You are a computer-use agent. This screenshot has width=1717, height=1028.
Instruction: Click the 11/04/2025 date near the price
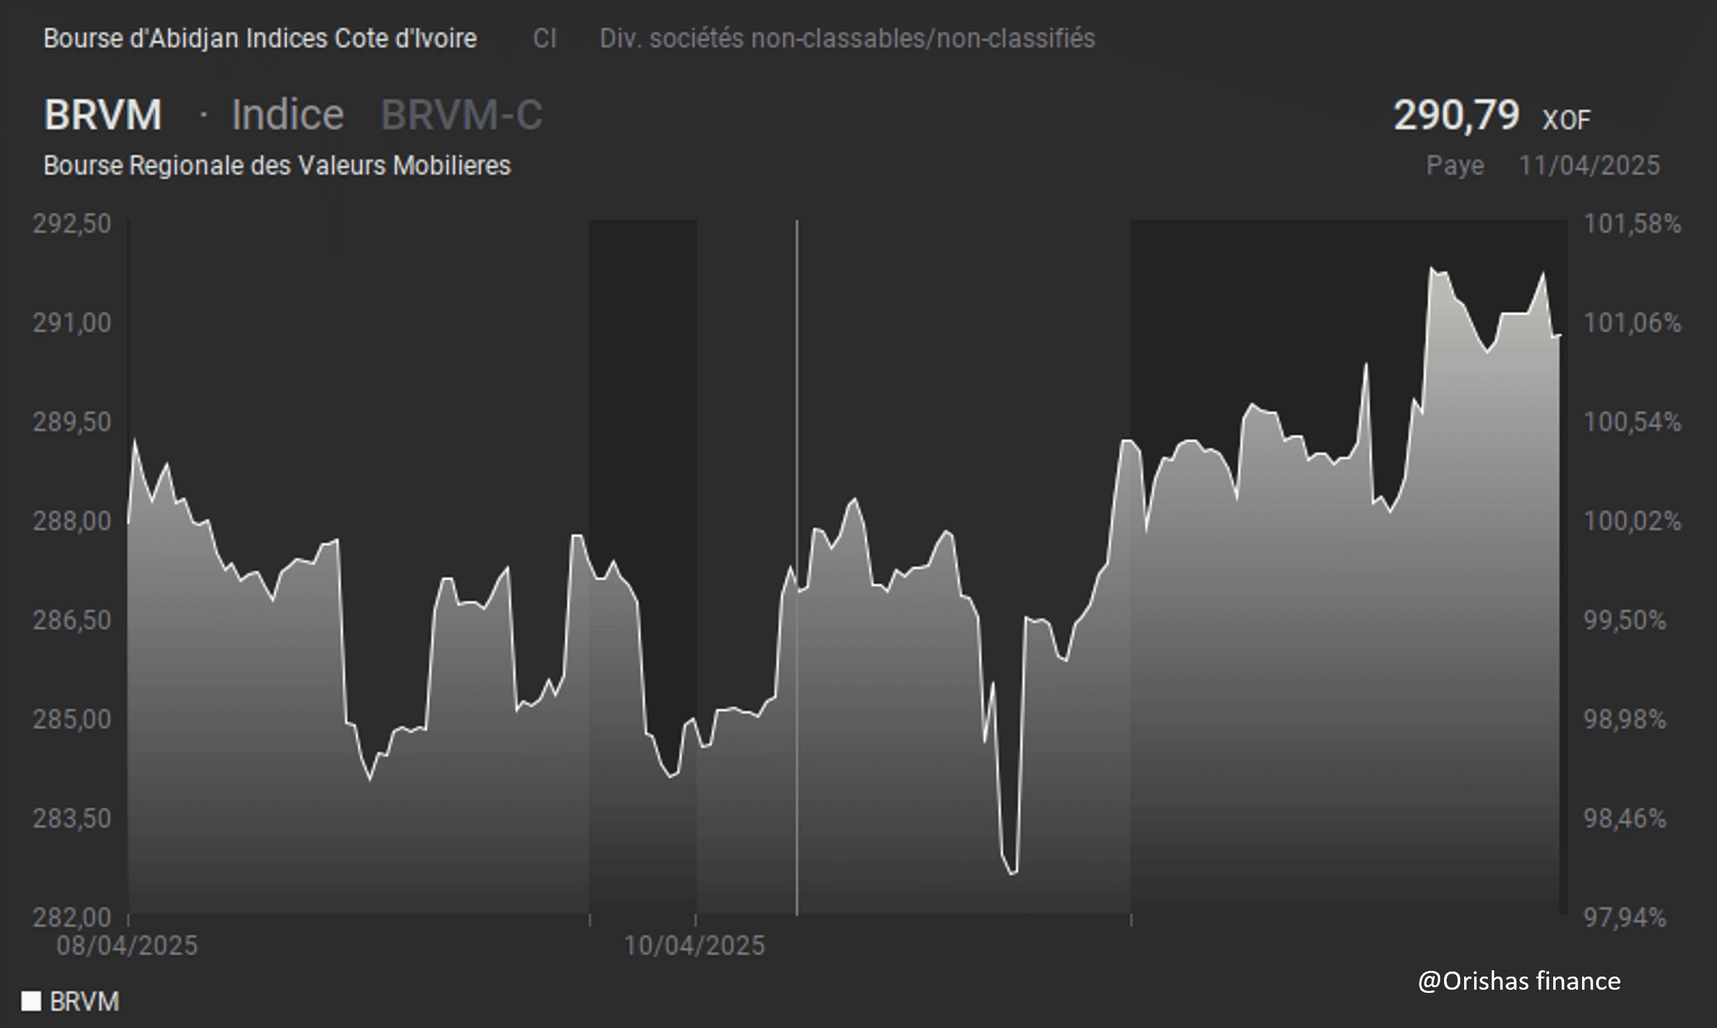1590,166
